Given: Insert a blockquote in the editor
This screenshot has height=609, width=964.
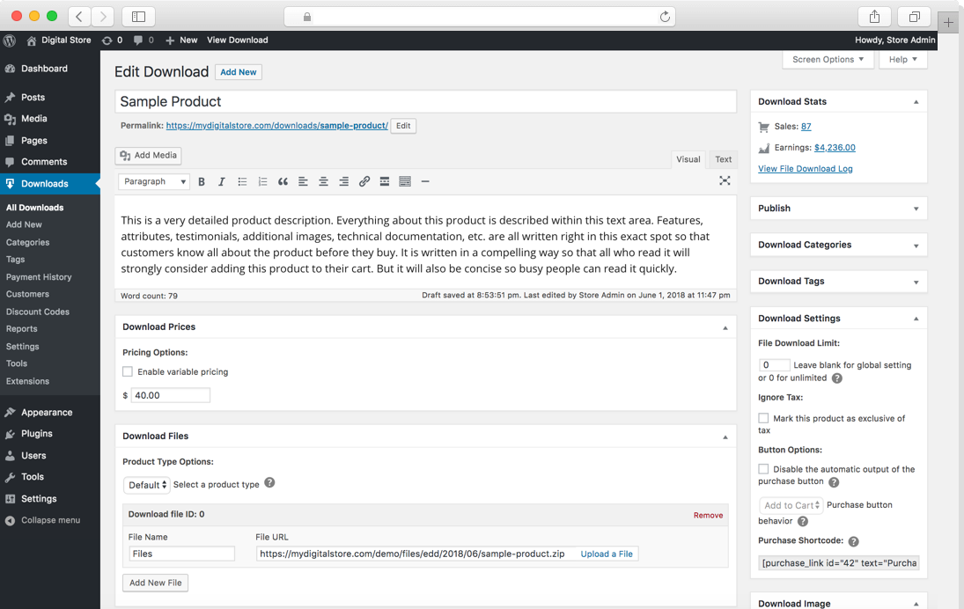Looking at the screenshot, I should [283, 181].
